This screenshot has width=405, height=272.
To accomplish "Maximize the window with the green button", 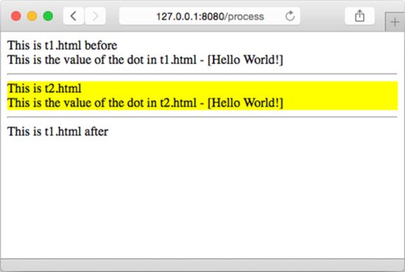I will [48, 16].
